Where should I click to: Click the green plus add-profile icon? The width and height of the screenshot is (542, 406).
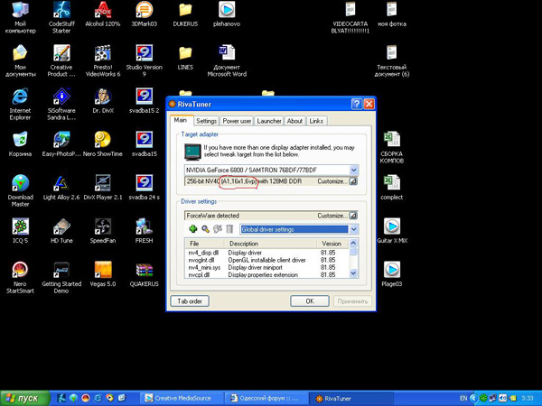coord(192,230)
